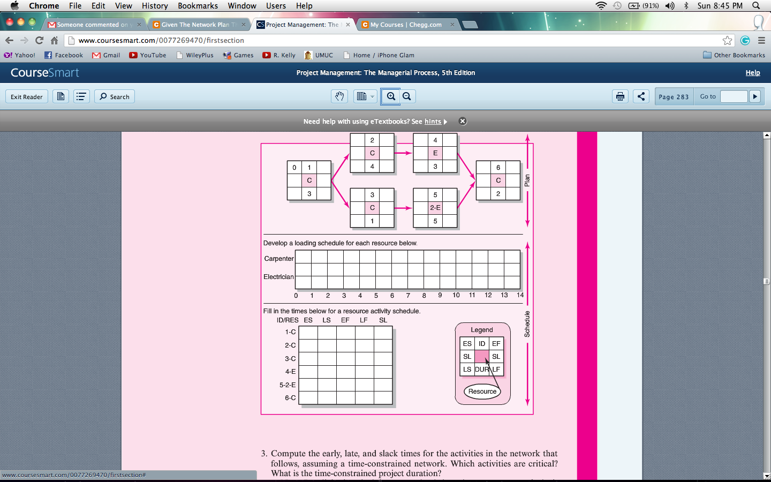This screenshot has height=482, width=771.
Task: Click the vertical scrollbar down arrow
Action: click(x=767, y=476)
